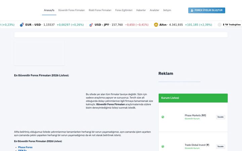The height and width of the screenshot is (151, 242).
Task: Open the Forex Eğitimleri menu
Action: (124, 10)
